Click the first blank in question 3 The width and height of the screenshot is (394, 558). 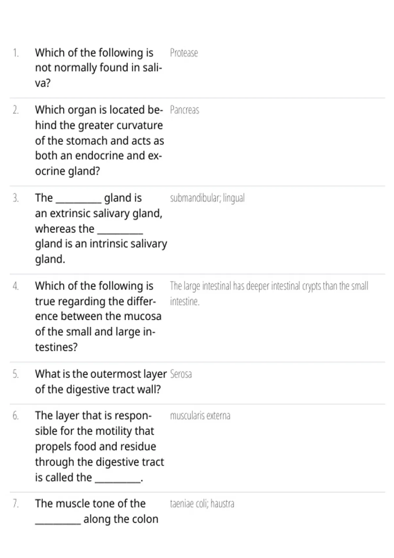78,202
